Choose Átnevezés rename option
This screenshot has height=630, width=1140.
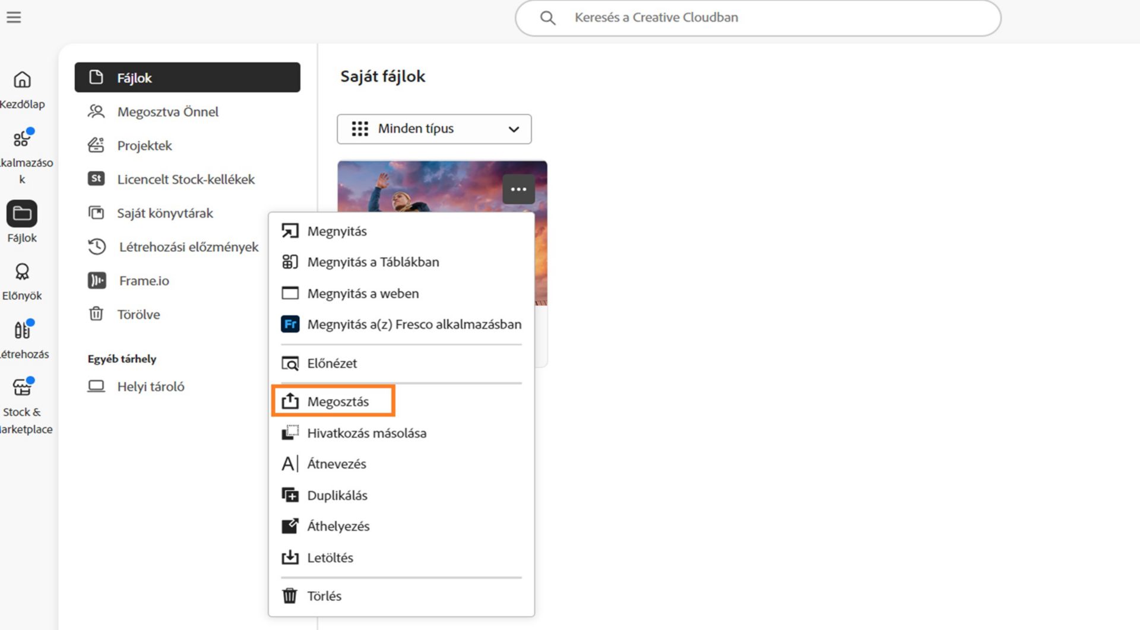coord(401,464)
